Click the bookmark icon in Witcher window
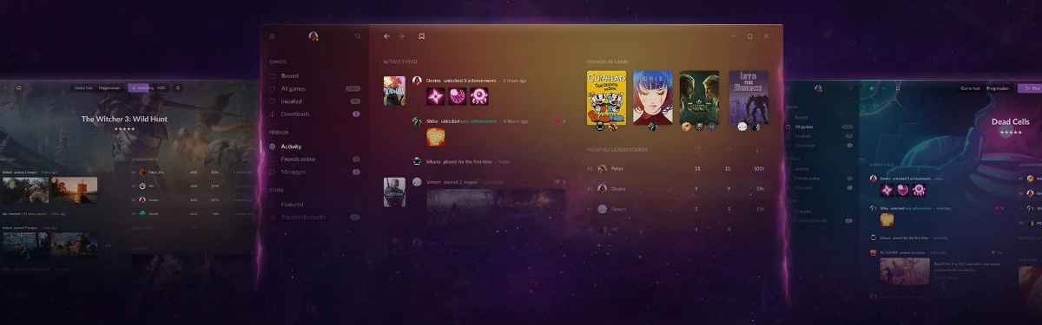Image resolution: width=1042 pixels, height=325 pixels. pyautogui.click(x=18, y=88)
